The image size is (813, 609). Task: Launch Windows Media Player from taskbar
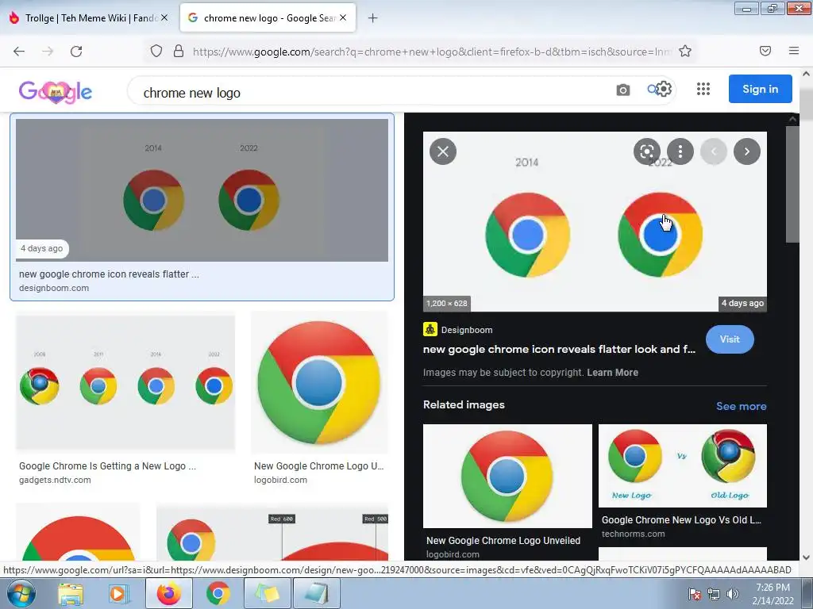(119, 594)
